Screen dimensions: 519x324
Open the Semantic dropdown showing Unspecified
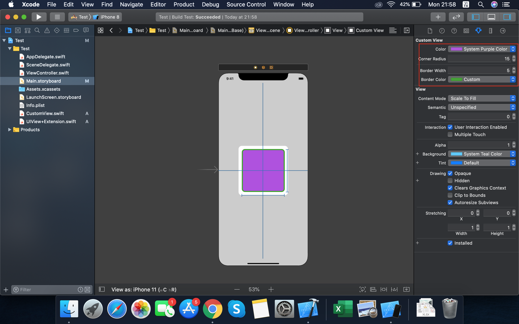tap(482, 107)
